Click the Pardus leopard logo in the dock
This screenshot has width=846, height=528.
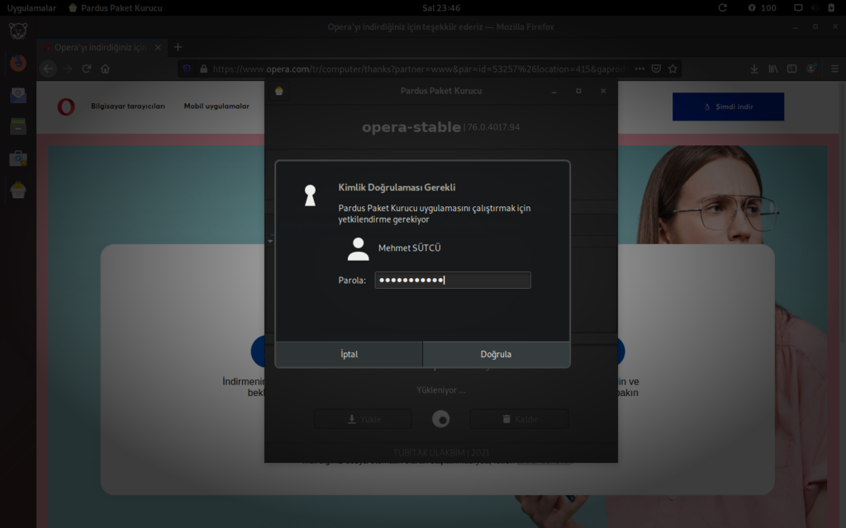[x=18, y=31]
